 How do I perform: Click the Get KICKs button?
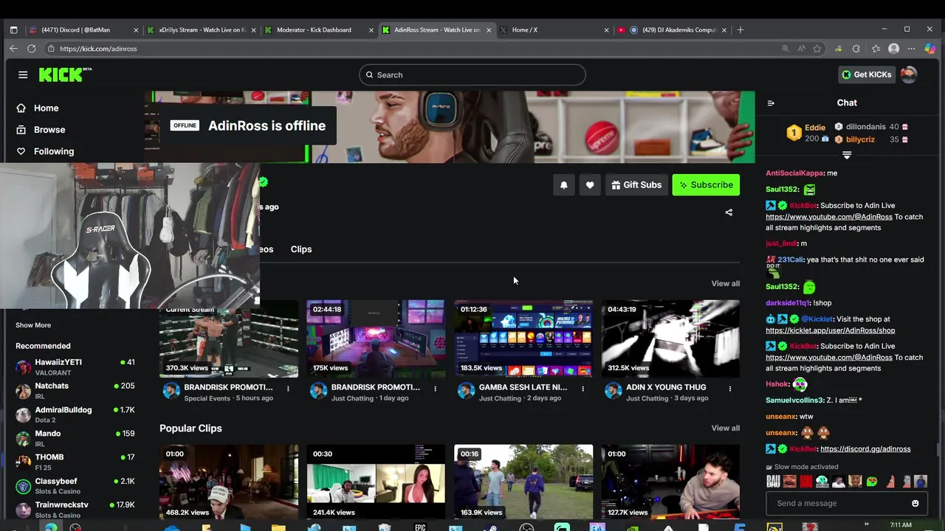(x=867, y=74)
